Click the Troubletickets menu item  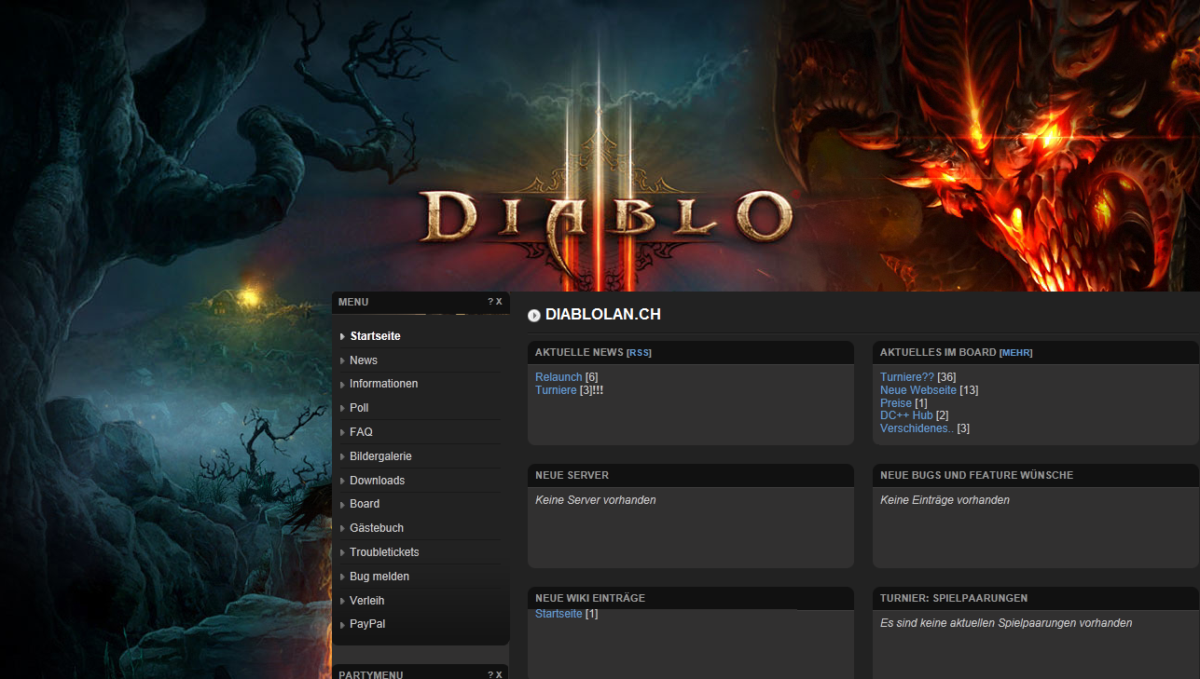coord(384,552)
